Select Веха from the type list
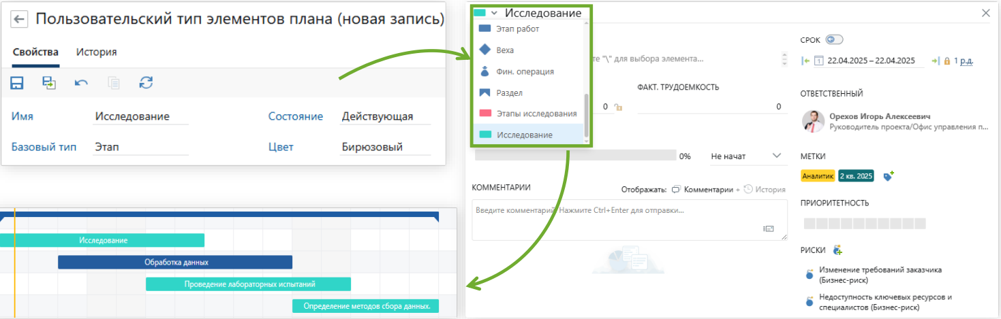Viewport: 1001px width, 319px height. tap(505, 50)
